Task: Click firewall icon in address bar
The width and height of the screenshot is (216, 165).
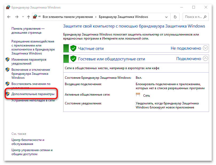Action: pos(35,17)
